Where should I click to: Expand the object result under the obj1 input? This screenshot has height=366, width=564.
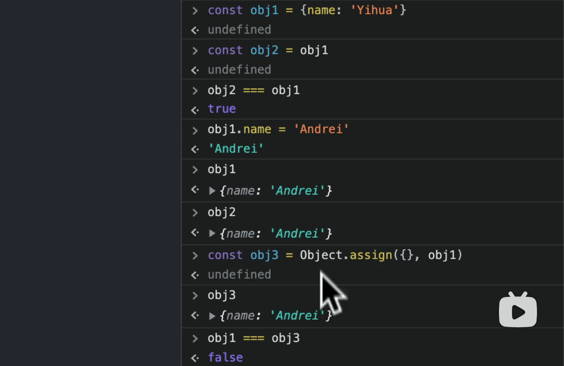click(x=212, y=191)
